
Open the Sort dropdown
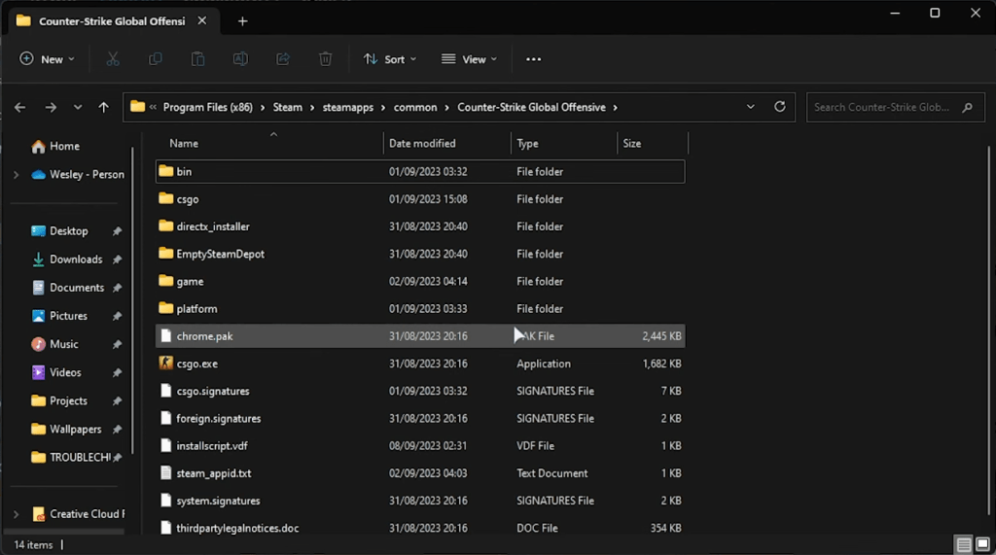pyautogui.click(x=389, y=59)
